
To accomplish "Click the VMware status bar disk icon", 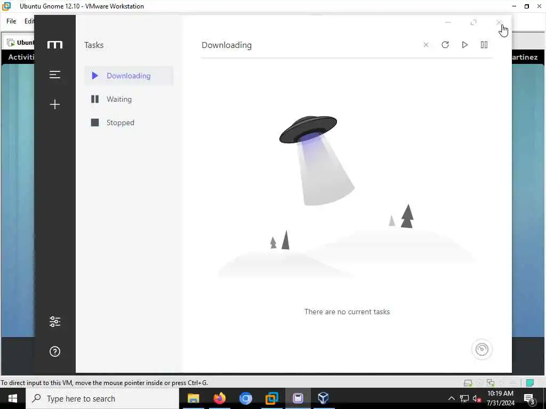I will coord(468,383).
